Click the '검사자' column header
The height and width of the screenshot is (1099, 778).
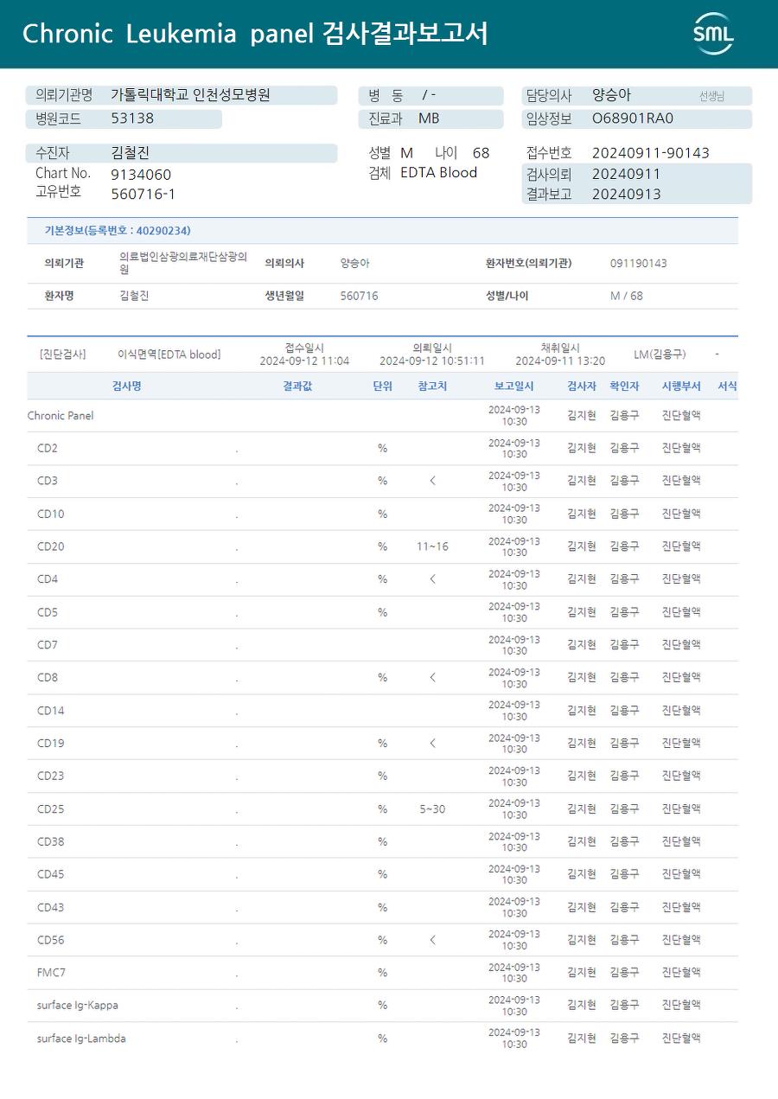582,386
